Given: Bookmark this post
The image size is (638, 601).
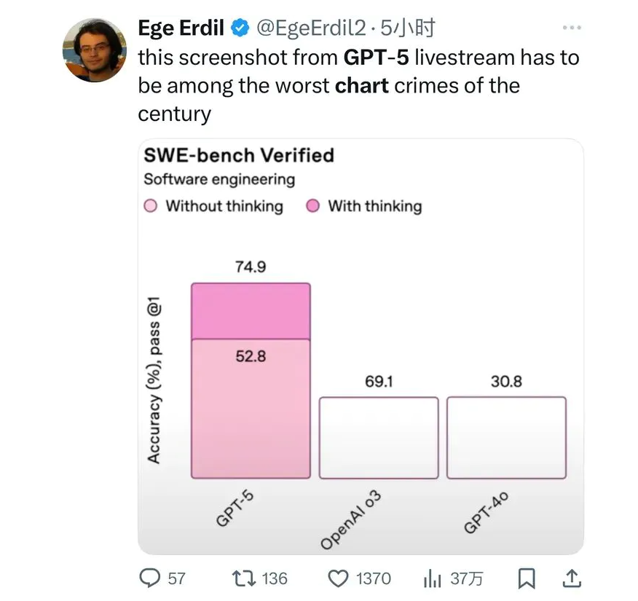Looking at the screenshot, I should (x=526, y=579).
